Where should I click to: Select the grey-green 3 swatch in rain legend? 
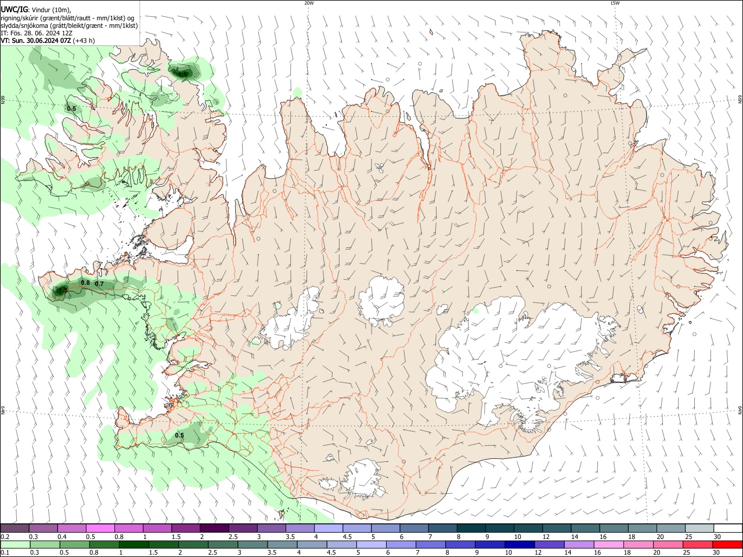[253, 545]
